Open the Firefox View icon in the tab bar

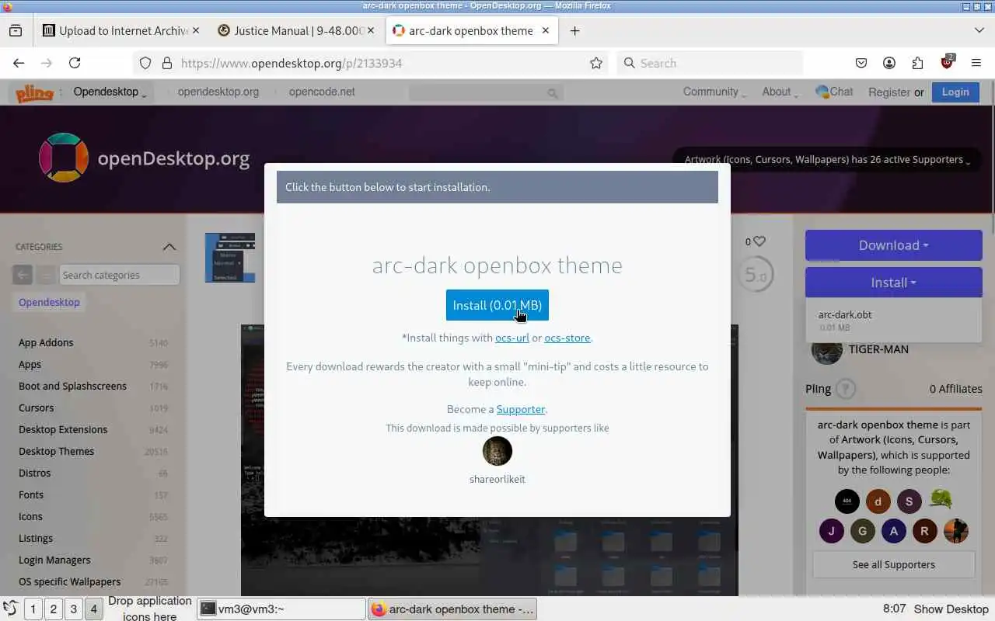pos(16,30)
